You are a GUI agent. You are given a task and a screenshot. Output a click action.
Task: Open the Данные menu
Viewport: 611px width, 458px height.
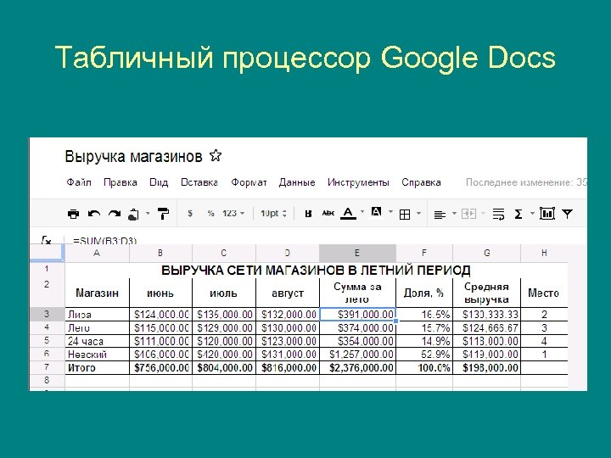tap(297, 182)
